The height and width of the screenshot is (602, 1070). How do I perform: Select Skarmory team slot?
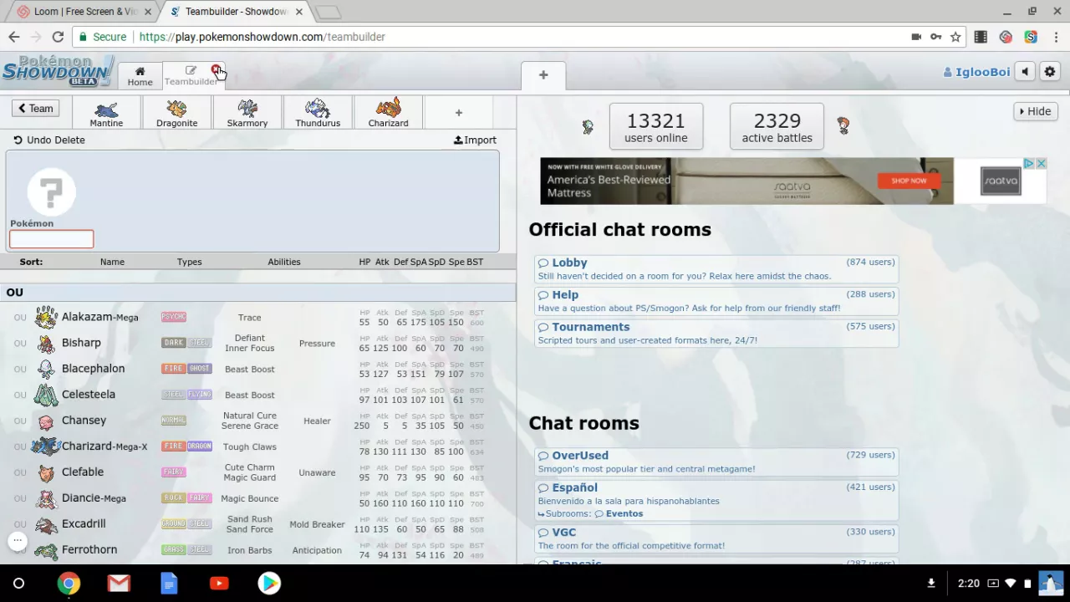point(247,113)
